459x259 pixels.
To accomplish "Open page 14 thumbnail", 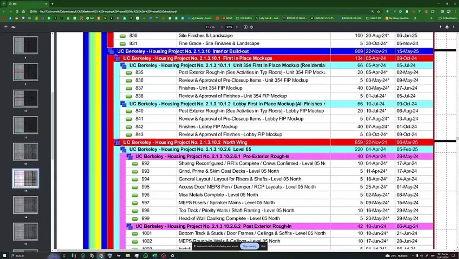I will 26,205.
